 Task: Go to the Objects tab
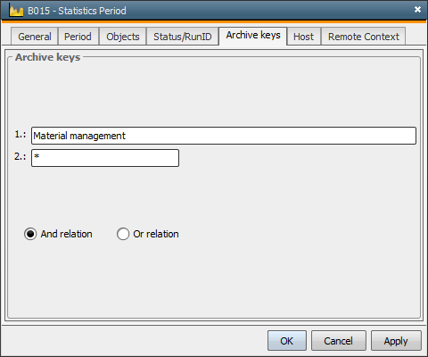click(x=123, y=37)
